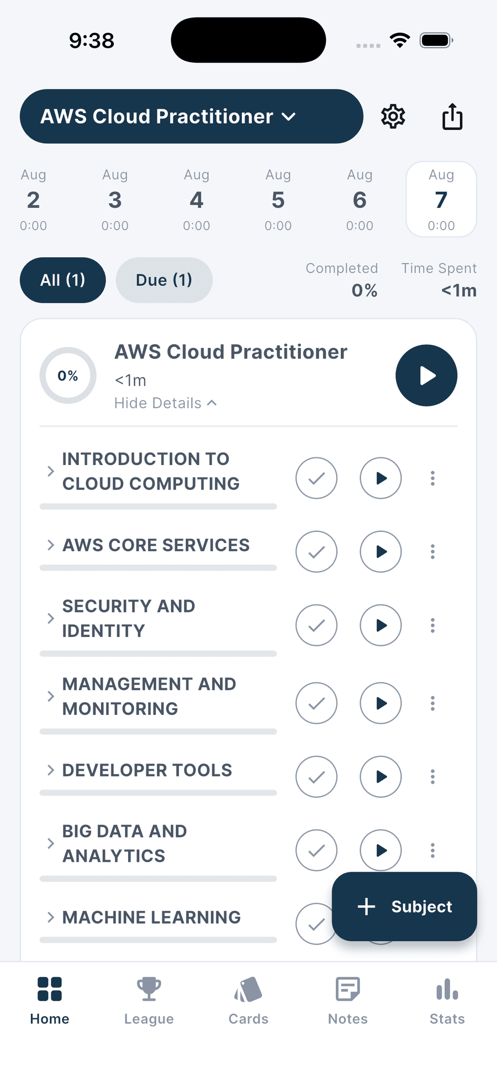This screenshot has height=1081, width=497.
Task: Open more options for Developer Tools
Action: 432,777
